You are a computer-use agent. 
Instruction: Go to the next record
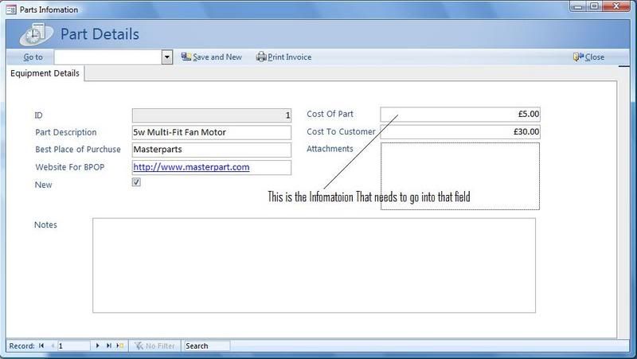click(98, 346)
